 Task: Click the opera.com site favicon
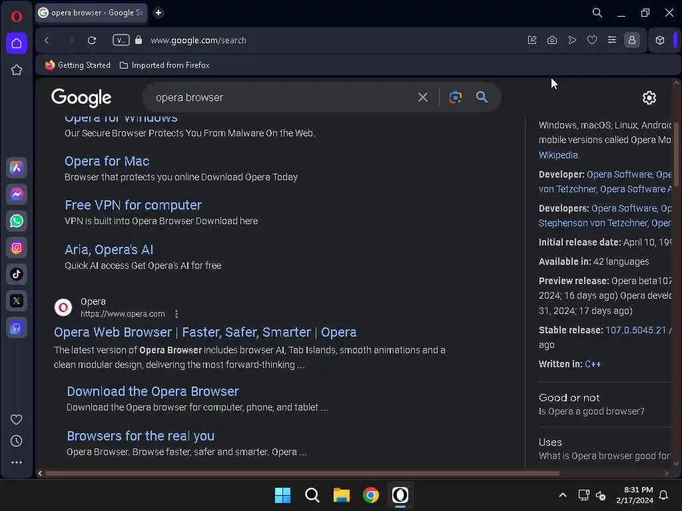coord(63,307)
